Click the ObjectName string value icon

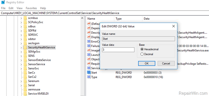89,59
